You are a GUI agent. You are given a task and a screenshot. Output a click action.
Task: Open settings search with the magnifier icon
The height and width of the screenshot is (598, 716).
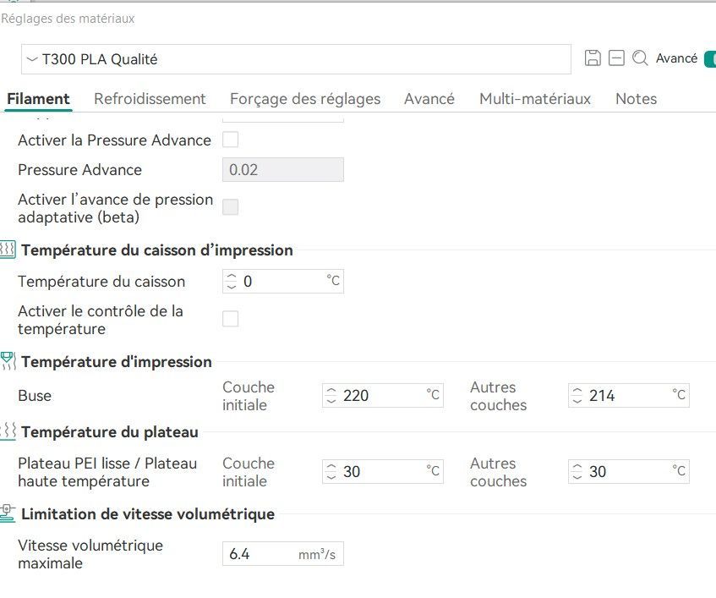640,58
